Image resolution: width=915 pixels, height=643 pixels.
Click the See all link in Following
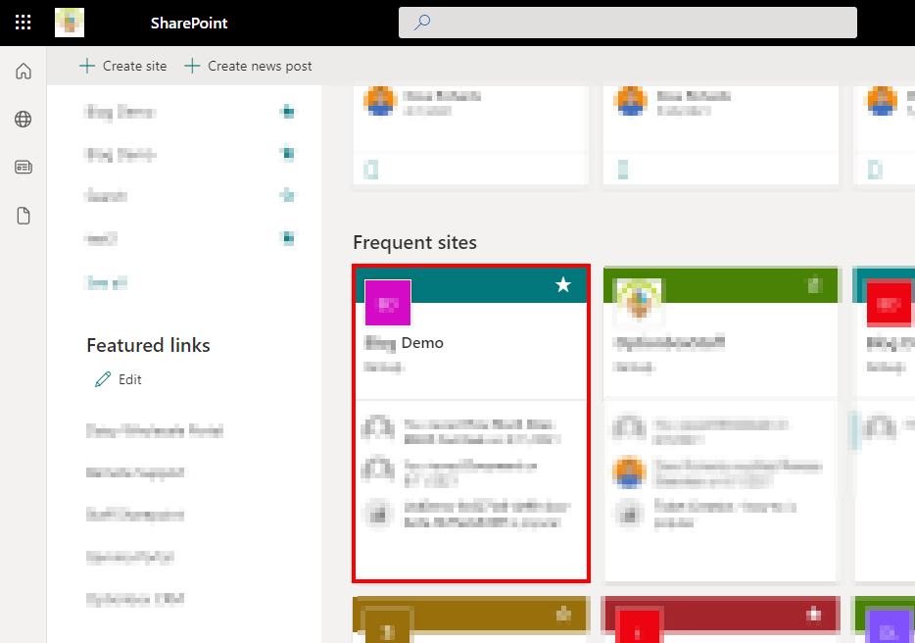pos(106,283)
